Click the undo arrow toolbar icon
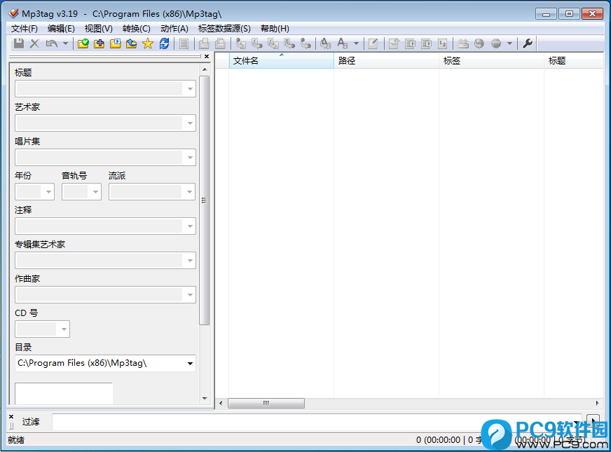 pos(51,43)
